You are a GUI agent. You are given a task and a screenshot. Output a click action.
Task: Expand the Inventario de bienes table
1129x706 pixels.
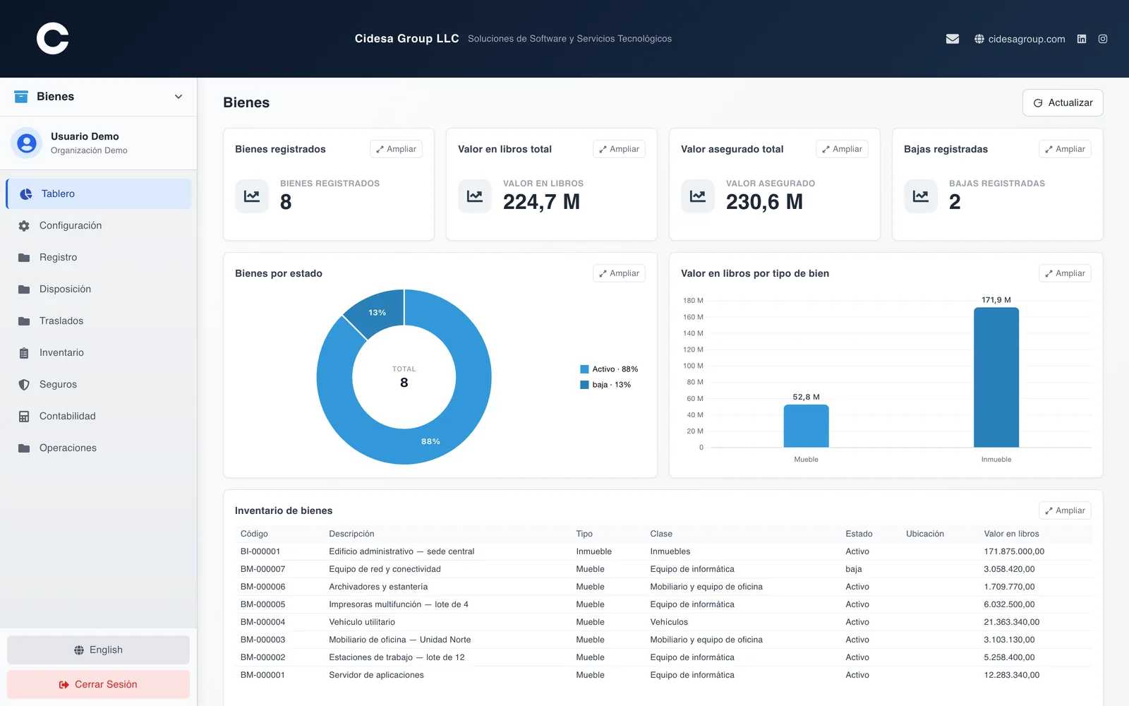(x=1065, y=510)
